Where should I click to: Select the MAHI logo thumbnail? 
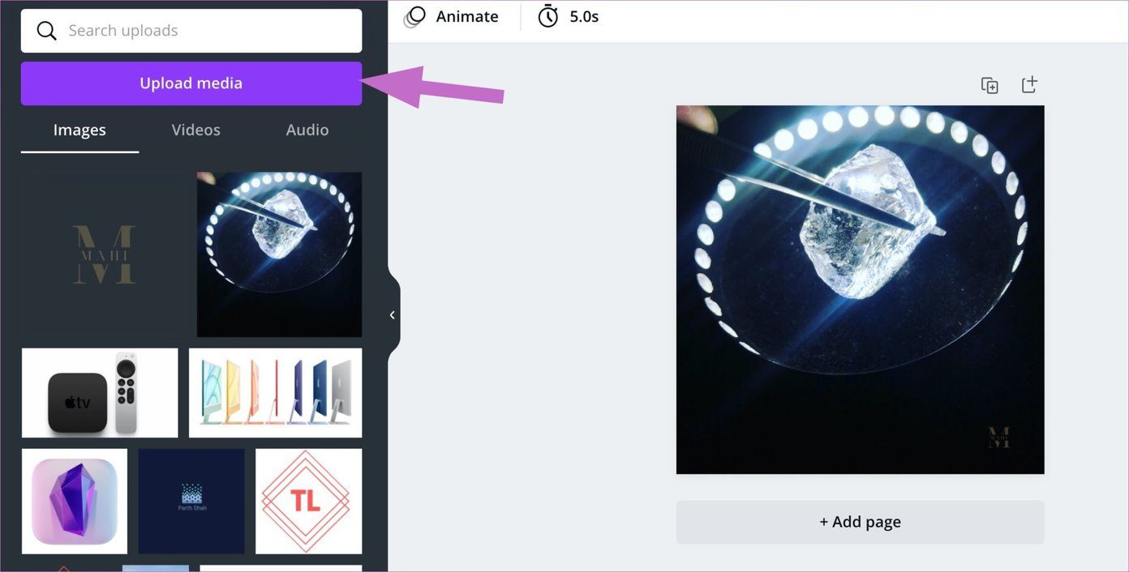click(104, 254)
